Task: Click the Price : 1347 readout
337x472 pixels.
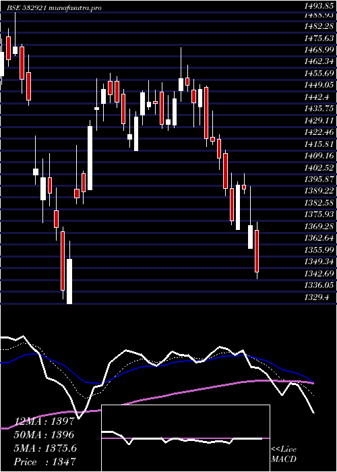Action: pos(44,462)
